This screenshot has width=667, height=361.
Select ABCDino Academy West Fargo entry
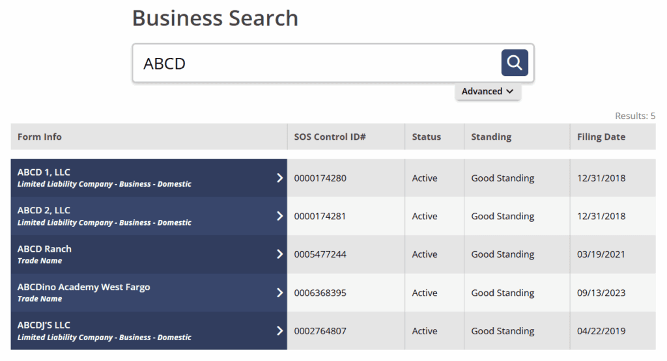(x=84, y=287)
